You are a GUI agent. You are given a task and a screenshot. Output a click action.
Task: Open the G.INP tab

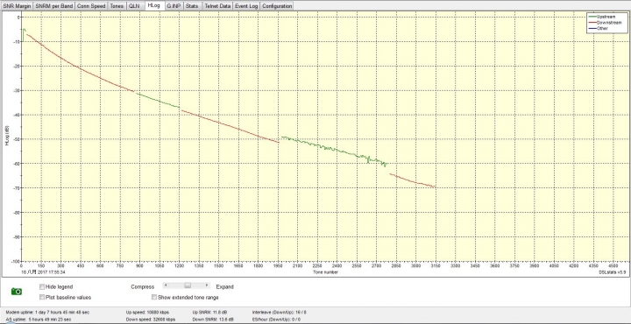point(174,6)
